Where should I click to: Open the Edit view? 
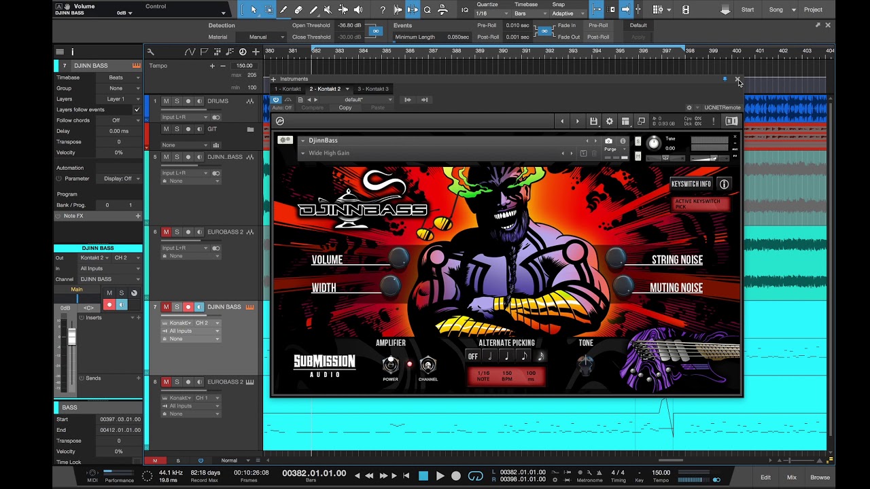click(x=765, y=477)
